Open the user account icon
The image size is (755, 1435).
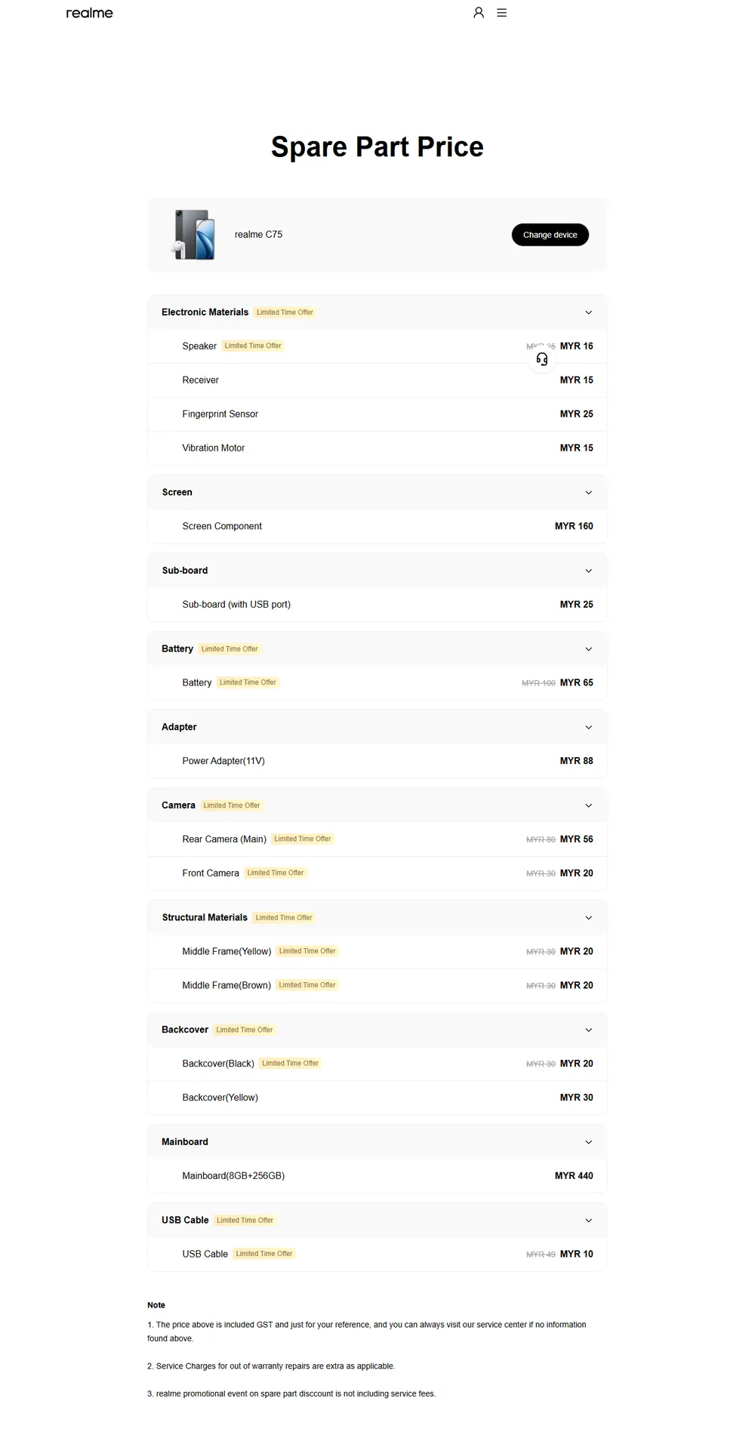479,13
